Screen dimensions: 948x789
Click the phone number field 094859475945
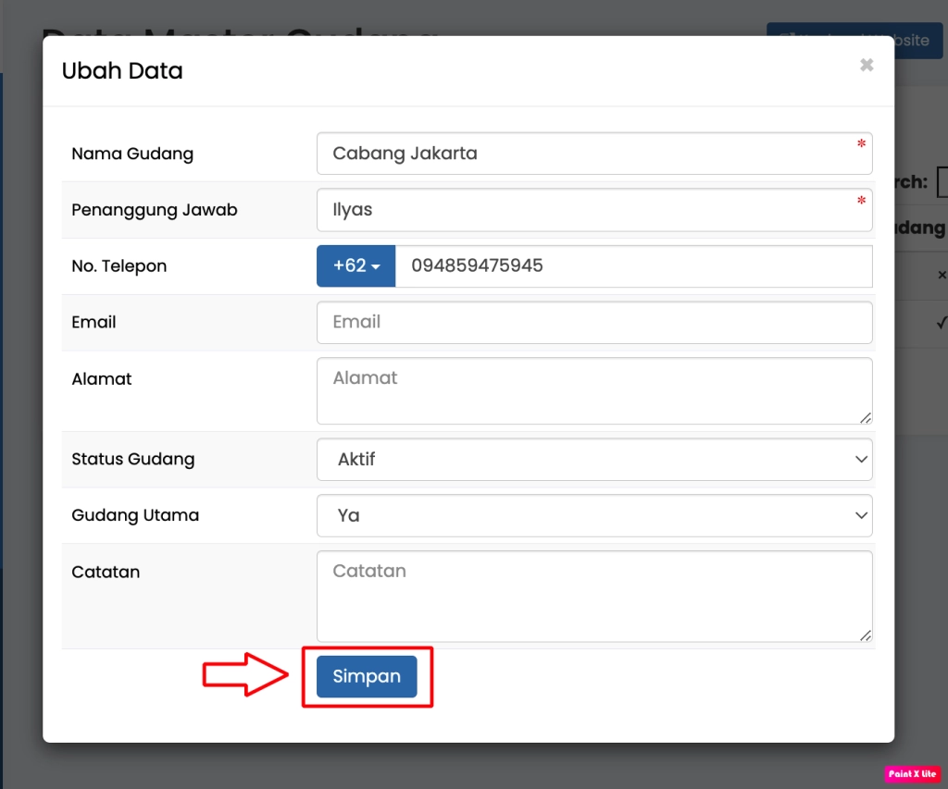632,266
